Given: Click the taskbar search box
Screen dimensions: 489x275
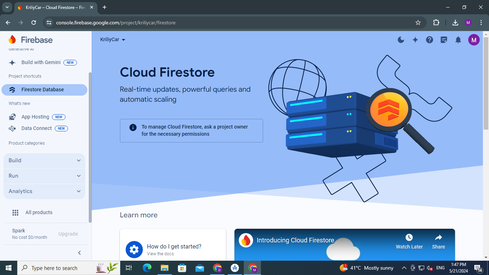Looking at the screenshot, I should (68, 268).
